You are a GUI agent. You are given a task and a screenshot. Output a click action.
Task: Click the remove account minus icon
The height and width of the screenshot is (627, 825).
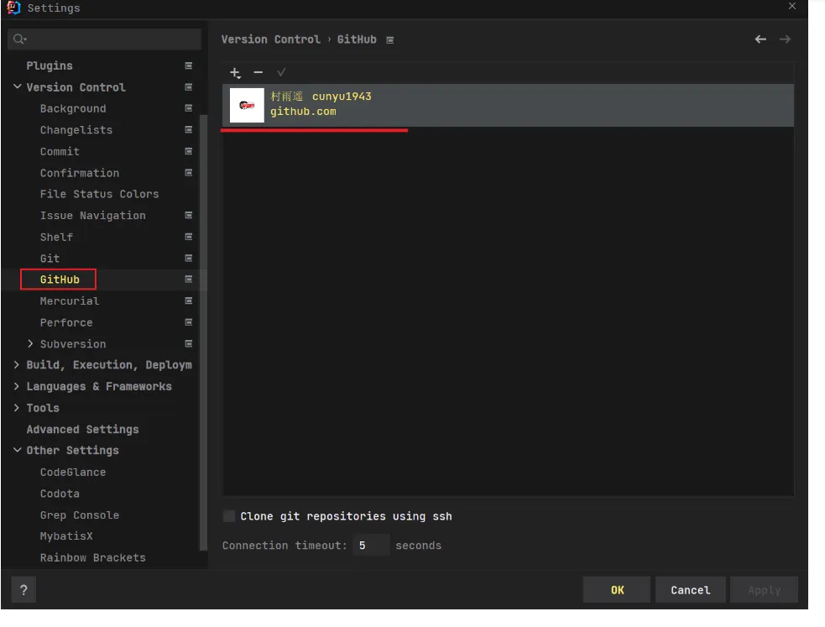[x=258, y=72]
